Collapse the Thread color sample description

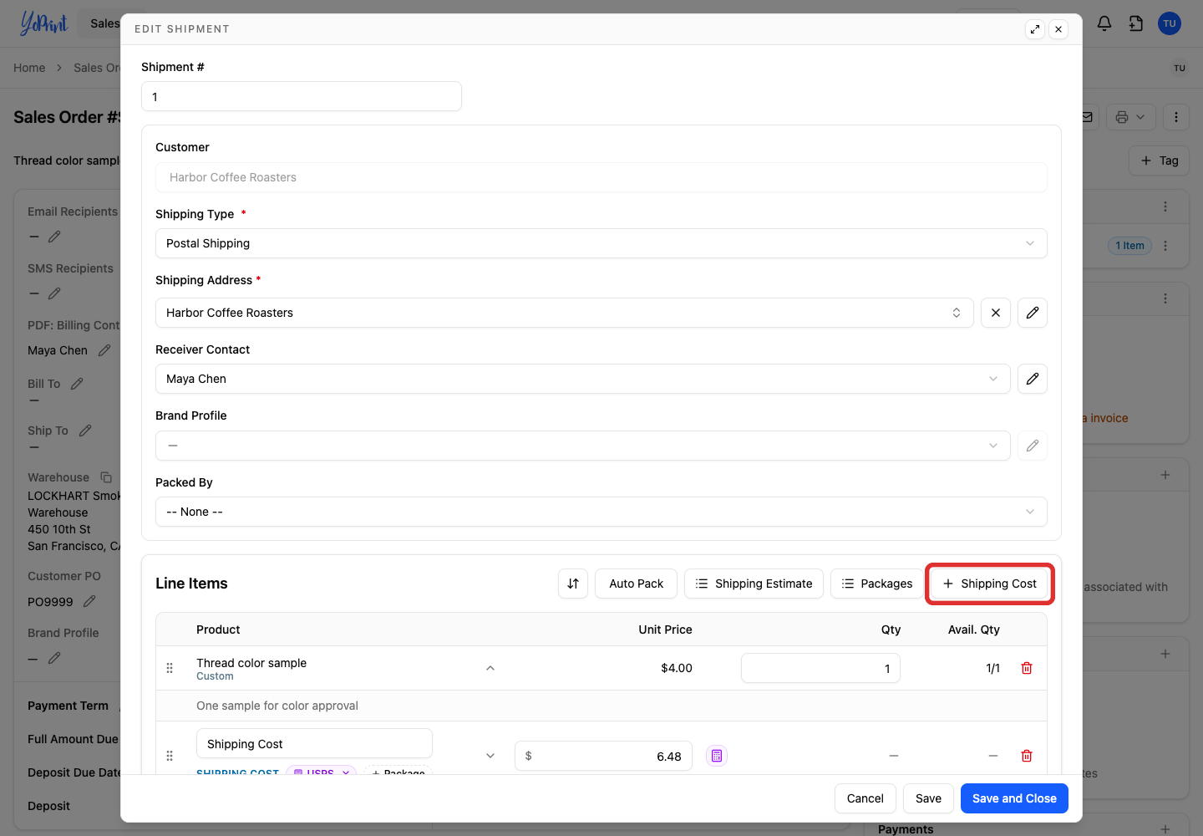tap(490, 668)
